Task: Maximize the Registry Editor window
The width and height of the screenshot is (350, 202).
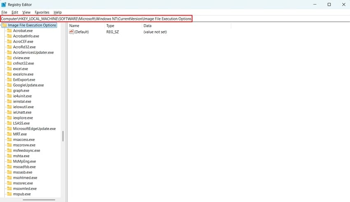Action: [329, 5]
